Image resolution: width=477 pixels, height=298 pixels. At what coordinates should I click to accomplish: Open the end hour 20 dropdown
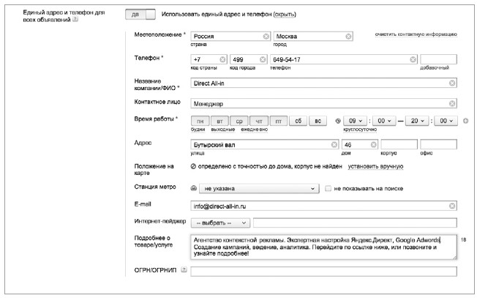coord(417,121)
